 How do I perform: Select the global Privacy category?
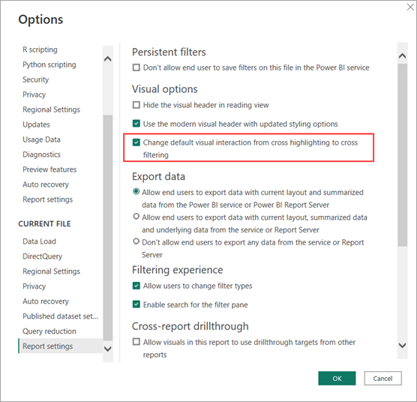pos(34,94)
